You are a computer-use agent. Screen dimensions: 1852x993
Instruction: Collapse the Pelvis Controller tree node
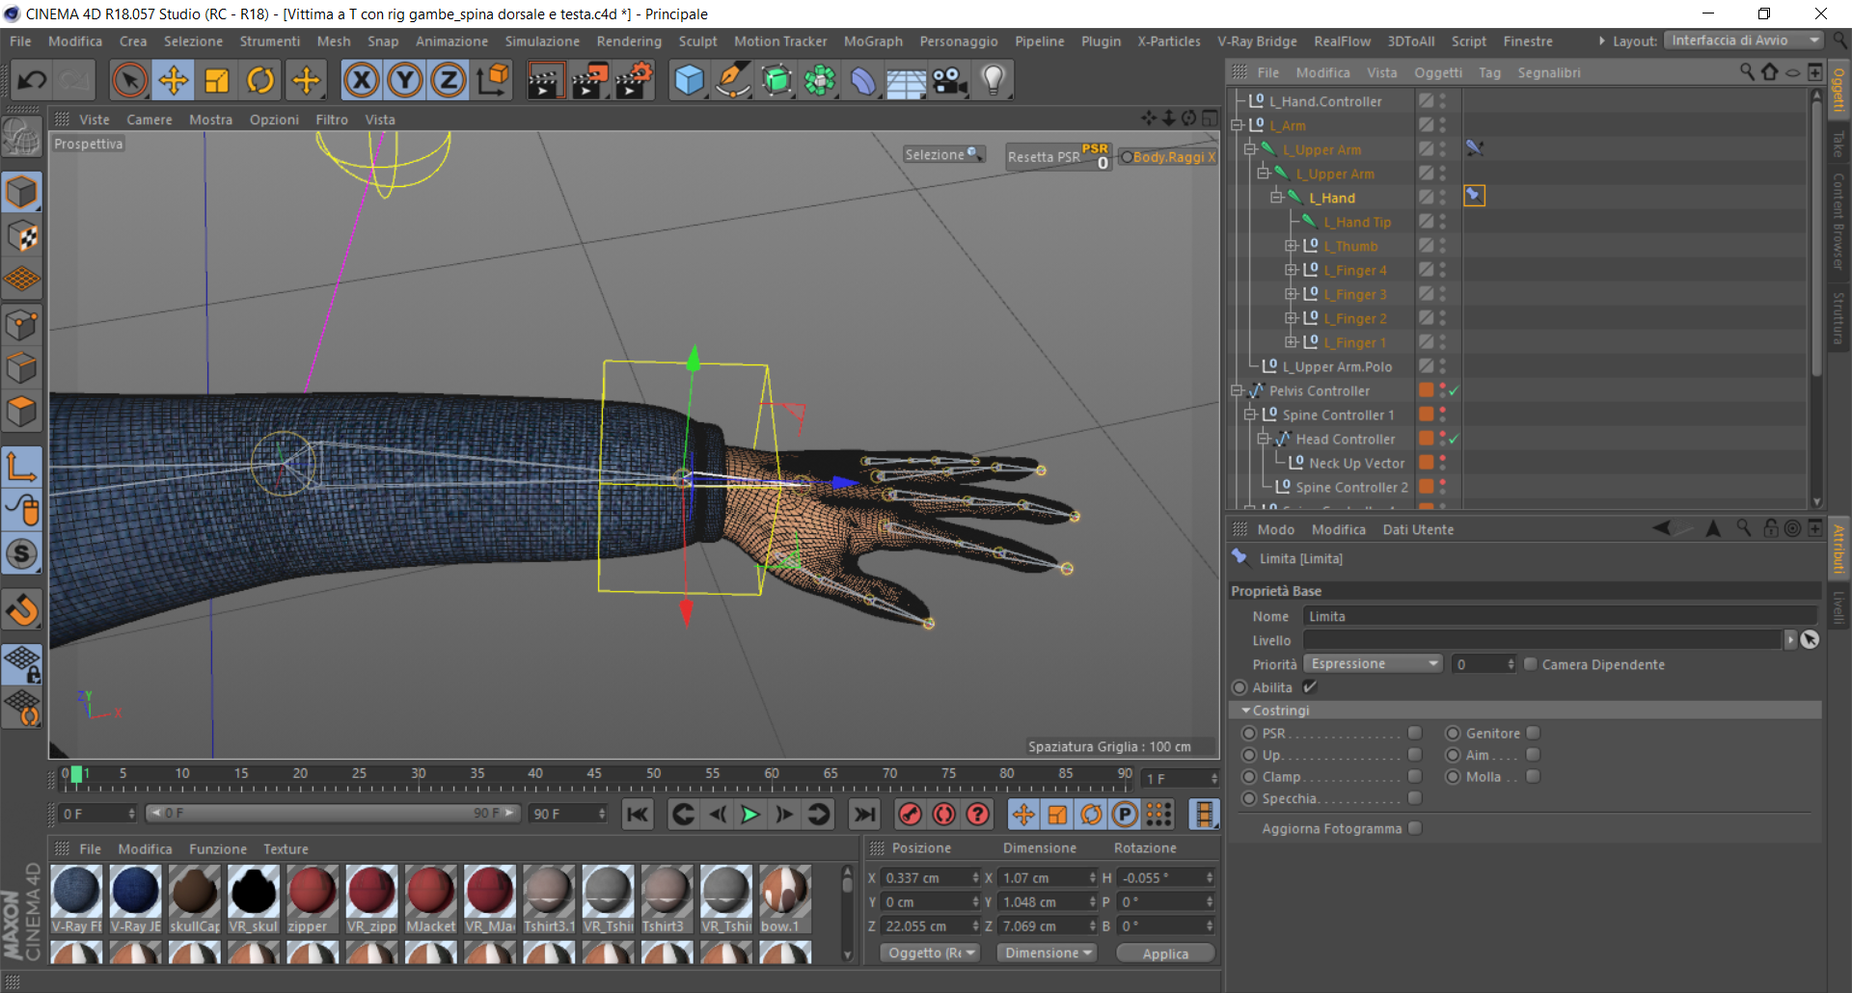pyautogui.click(x=1237, y=391)
